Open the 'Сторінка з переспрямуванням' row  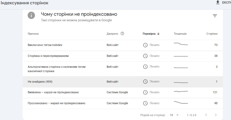[47, 56]
